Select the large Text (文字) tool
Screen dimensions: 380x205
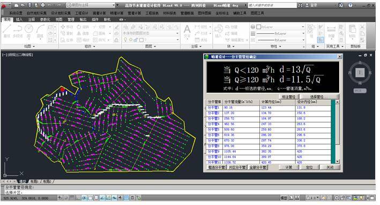187,32
